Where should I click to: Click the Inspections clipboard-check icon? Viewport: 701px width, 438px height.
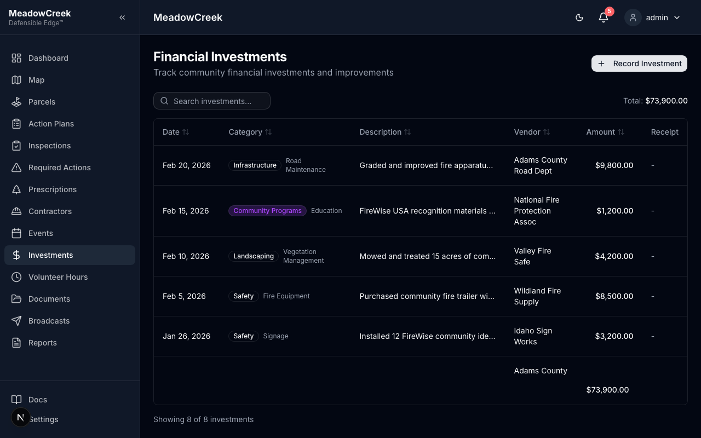pos(16,146)
